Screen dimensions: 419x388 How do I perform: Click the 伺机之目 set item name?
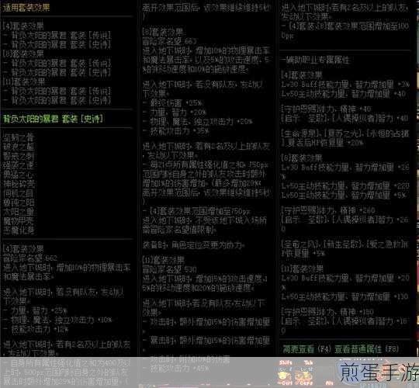[x=19, y=193]
